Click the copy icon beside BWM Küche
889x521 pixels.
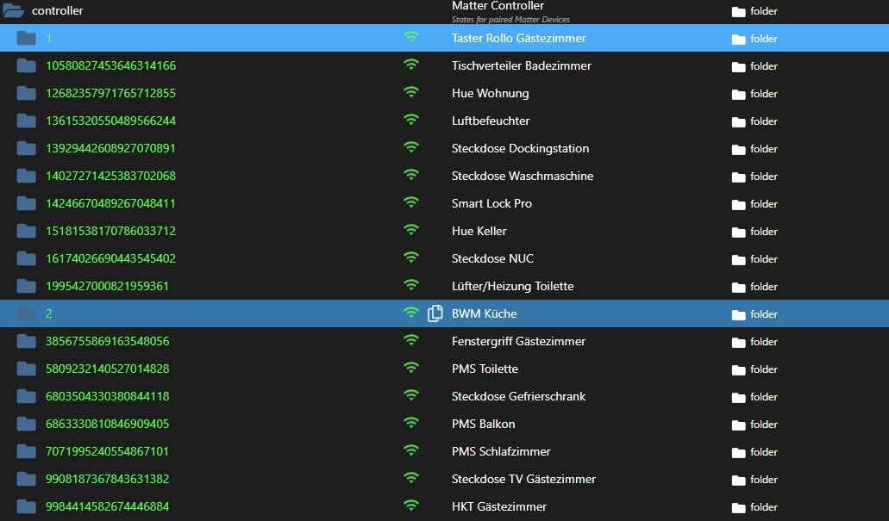click(x=435, y=313)
